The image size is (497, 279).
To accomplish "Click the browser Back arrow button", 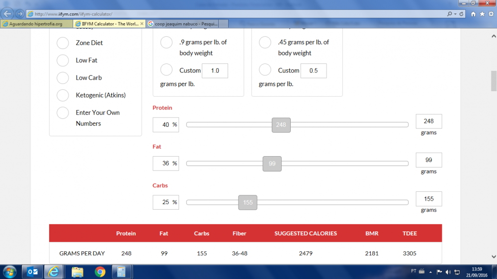I will (x=8, y=13).
